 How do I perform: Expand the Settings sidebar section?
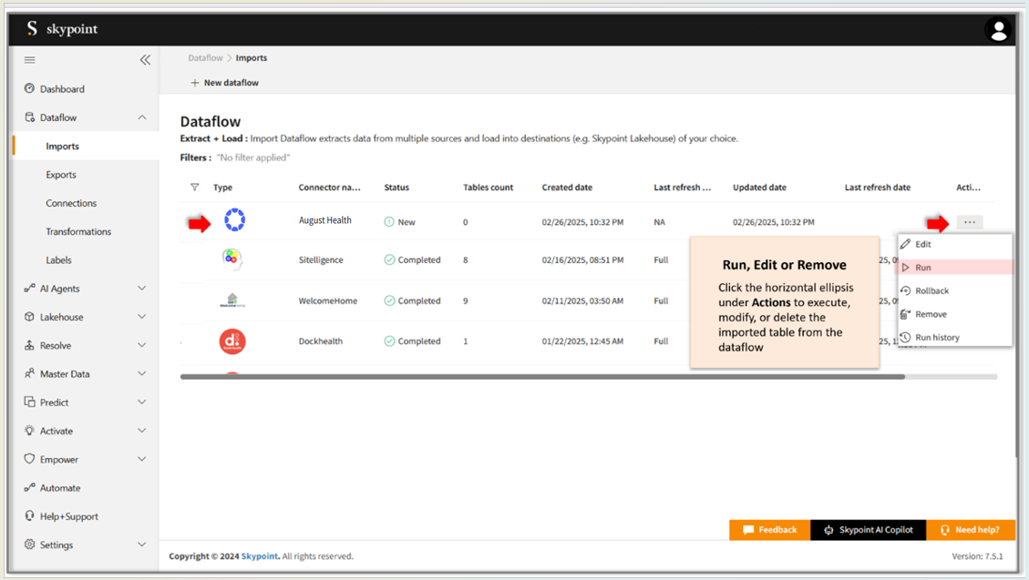142,544
